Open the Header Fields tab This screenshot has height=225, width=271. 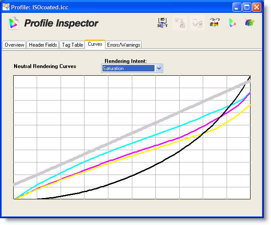coord(43,45)
